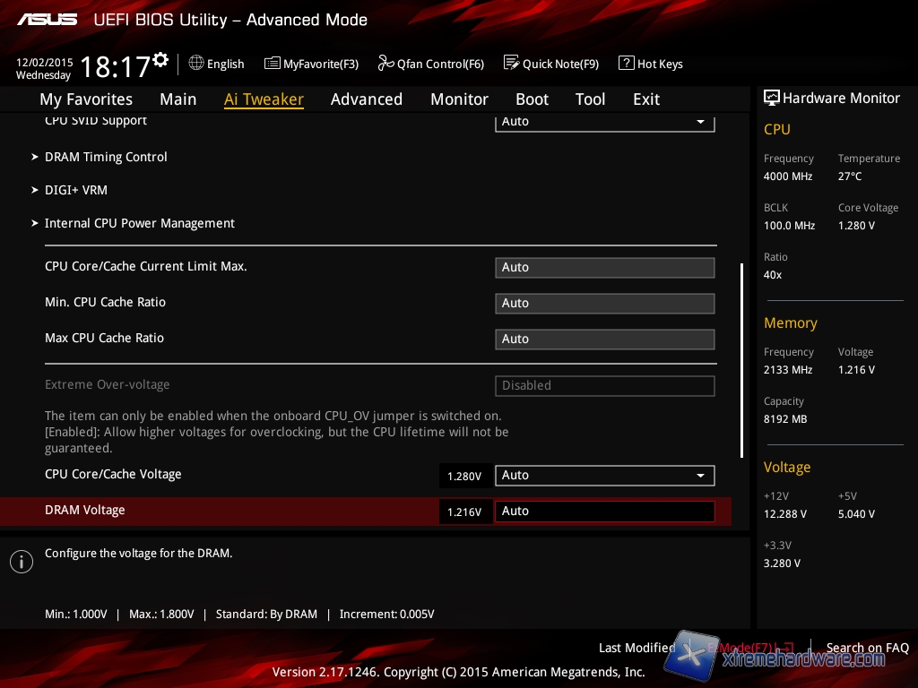Click the Hot Keys question mark icon

pyautogui.click(x=626, y=64)
